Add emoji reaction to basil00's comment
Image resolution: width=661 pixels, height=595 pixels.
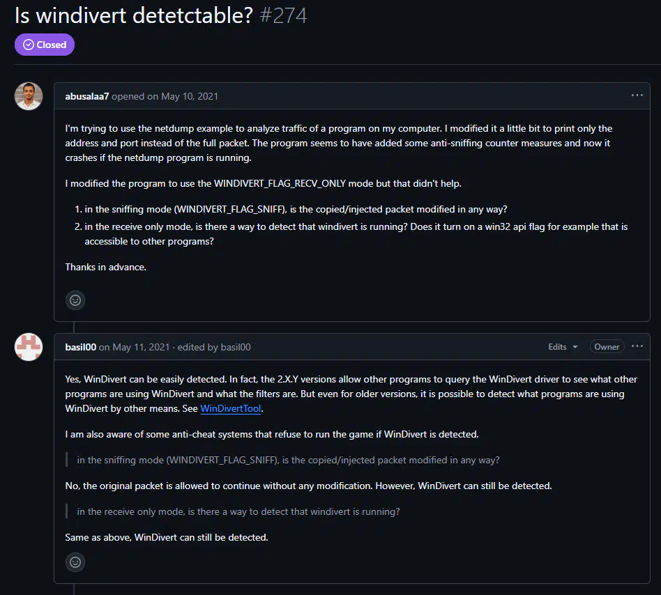pos(75,562)
